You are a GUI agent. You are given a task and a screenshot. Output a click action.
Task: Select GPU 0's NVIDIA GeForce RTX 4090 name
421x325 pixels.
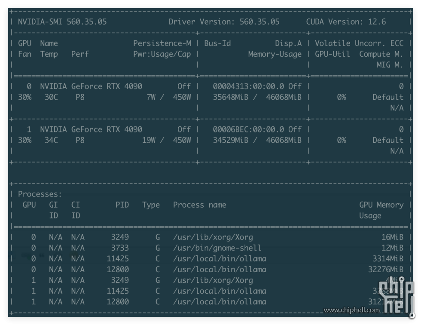point(91,86)
